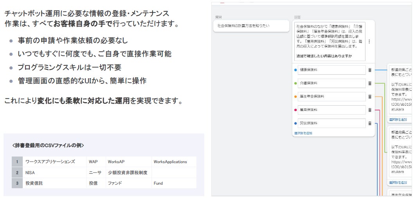Remove the 厚生年金保険料 option via trash icon
This screenshot has height=198, width=414.
pyautogui.click(x=370, y=97)
